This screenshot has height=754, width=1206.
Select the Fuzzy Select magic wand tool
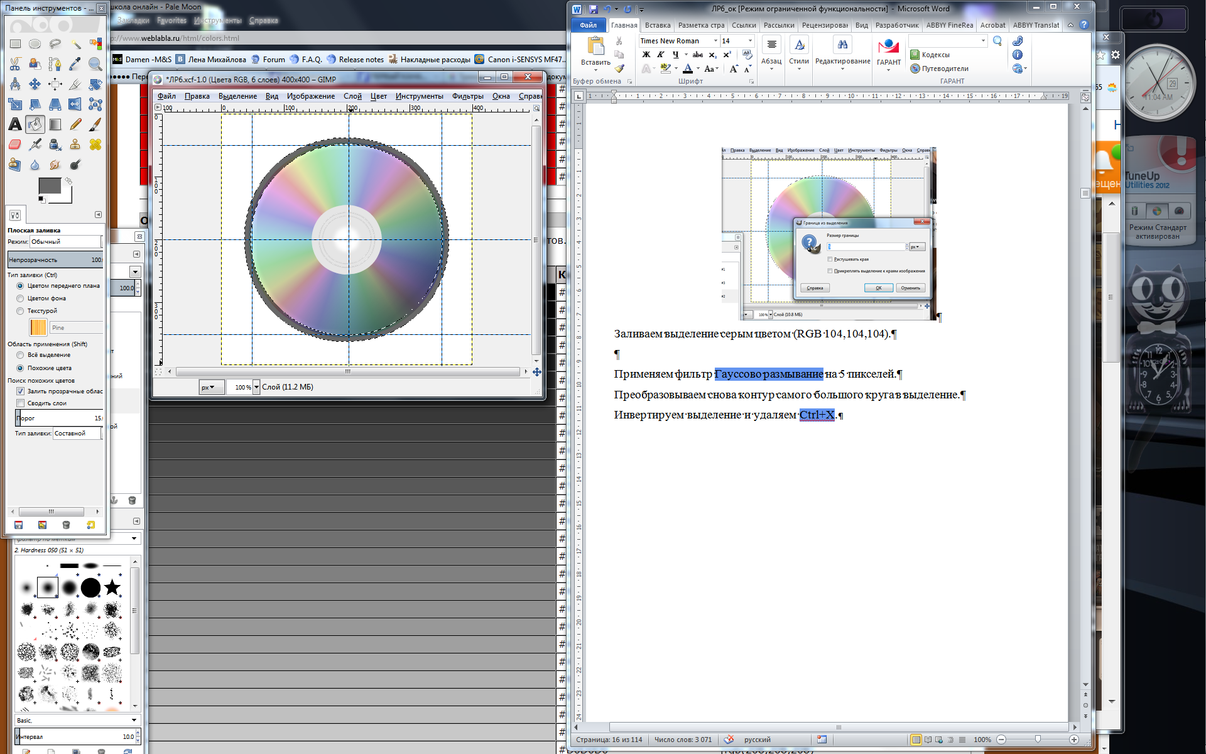pos(75,44)
